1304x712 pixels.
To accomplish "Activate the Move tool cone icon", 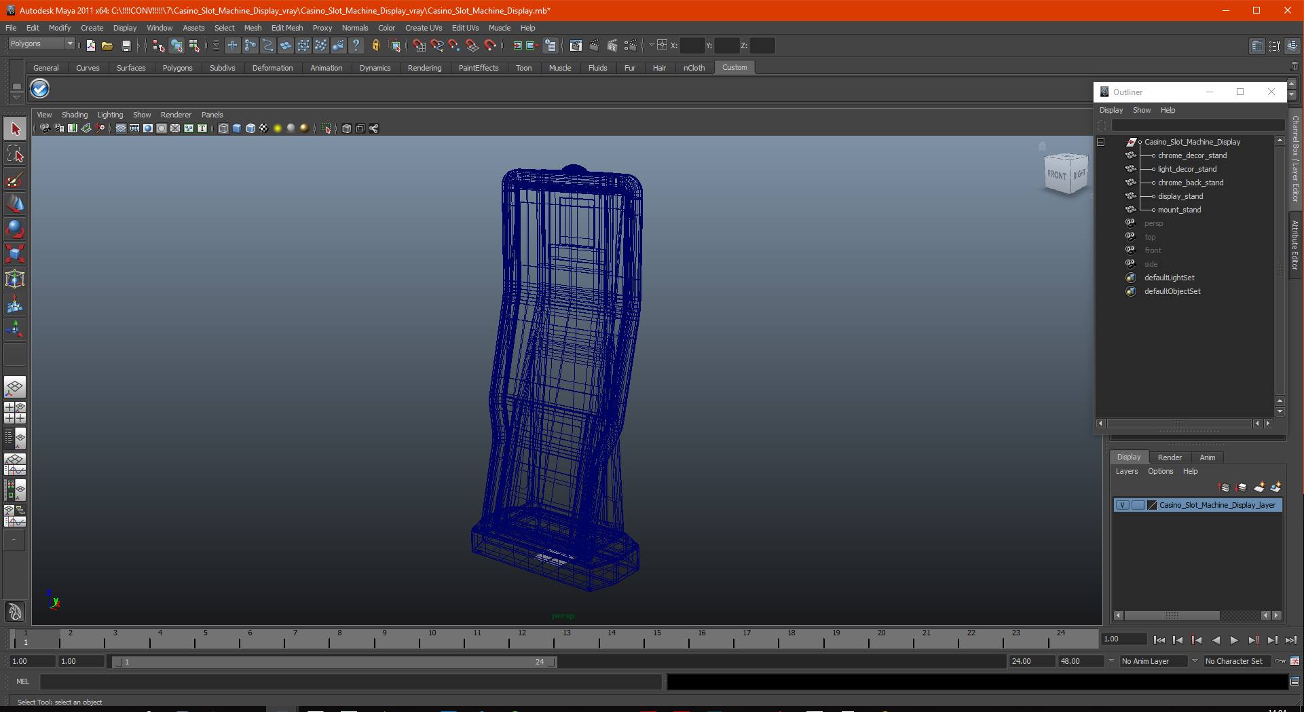I will click(x=15, y=204).
